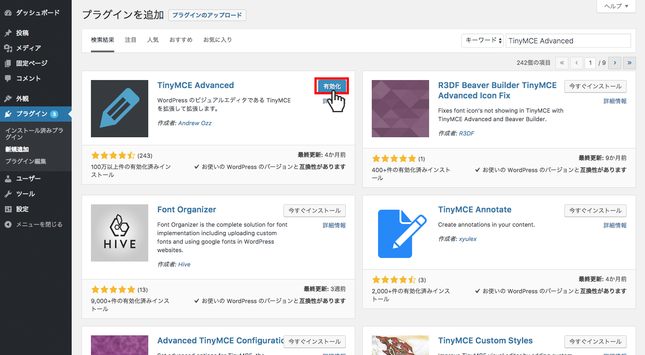Open the プラグイン編集 submenu item
Viewport: 645px width, 355px height.
pyautogui.click(x=26, y=161)
